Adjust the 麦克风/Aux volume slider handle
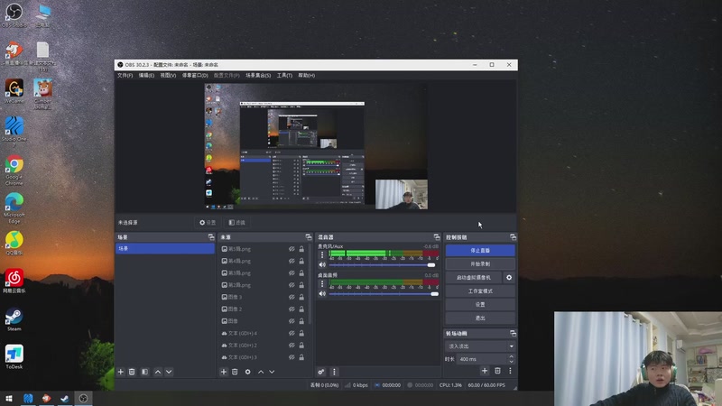The image size is (722, 406). click(431, 265)
